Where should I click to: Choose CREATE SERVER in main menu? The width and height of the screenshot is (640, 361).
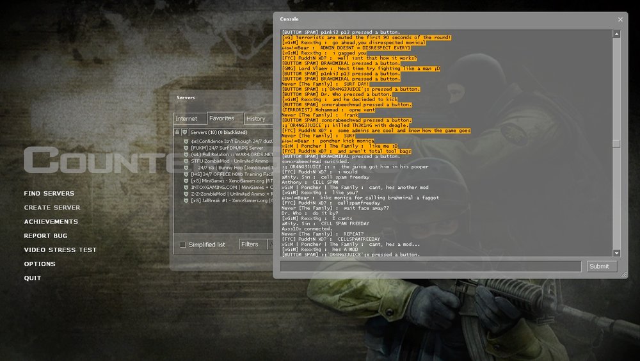(52, 207)
